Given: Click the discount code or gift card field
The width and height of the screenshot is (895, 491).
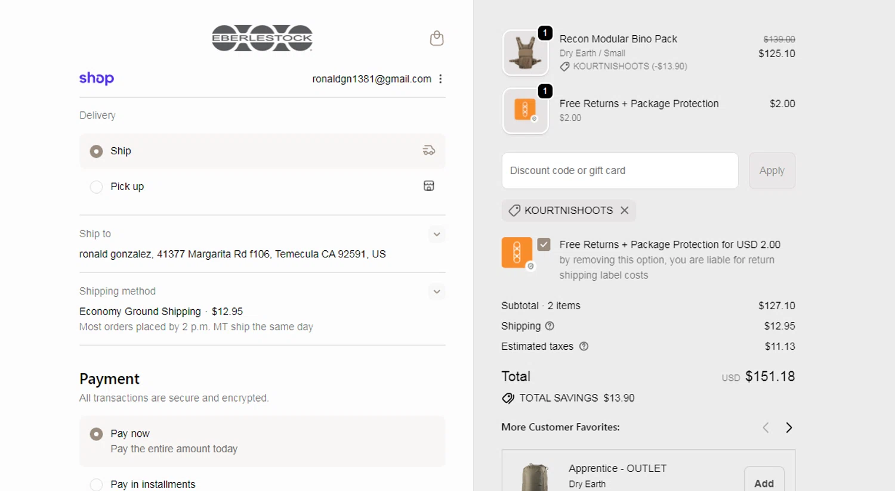Looking at the screenshot, I should pos(620,170).
